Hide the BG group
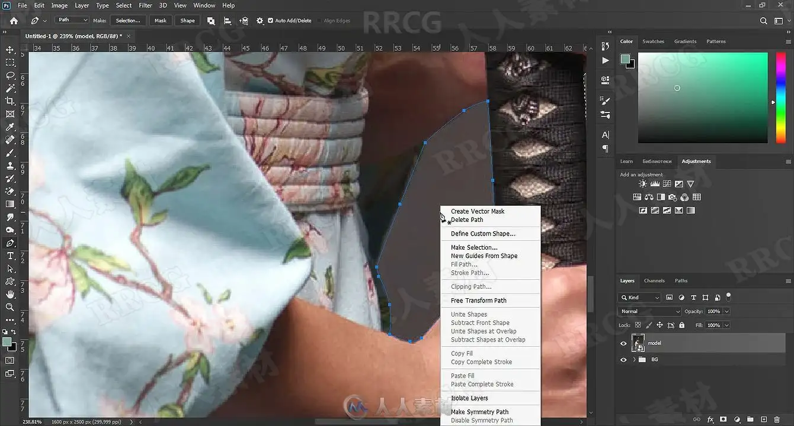The width and height of the screenshot is (794, 426). pyautogui.click(x=623, y=359)
